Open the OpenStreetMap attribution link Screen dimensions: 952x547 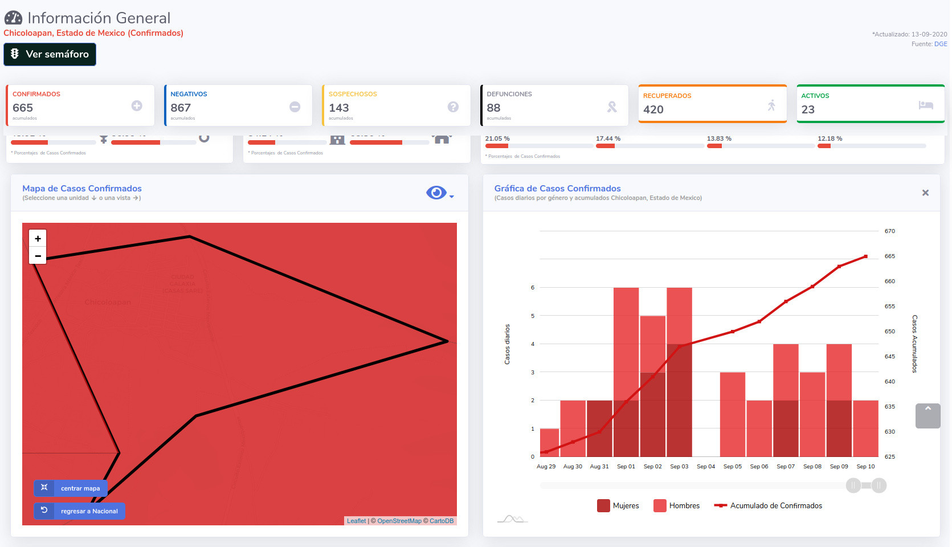(399, 521)
